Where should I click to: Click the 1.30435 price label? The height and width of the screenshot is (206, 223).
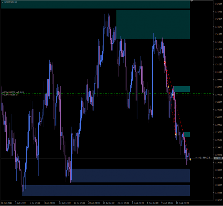(x=218, y=102)
